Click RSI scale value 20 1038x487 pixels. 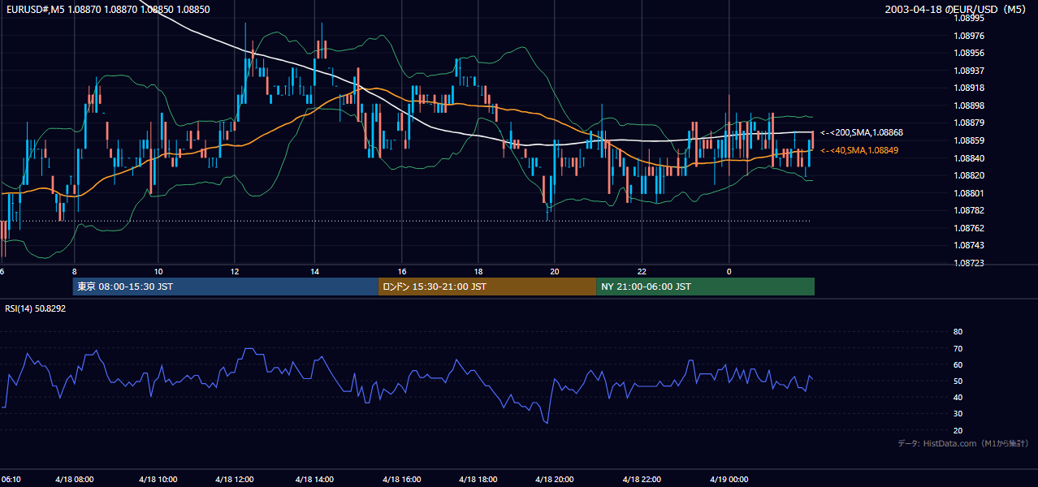click(958, 430)
